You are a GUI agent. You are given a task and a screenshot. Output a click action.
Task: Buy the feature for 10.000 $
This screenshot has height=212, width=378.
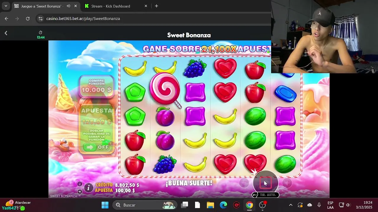(97, 86)
